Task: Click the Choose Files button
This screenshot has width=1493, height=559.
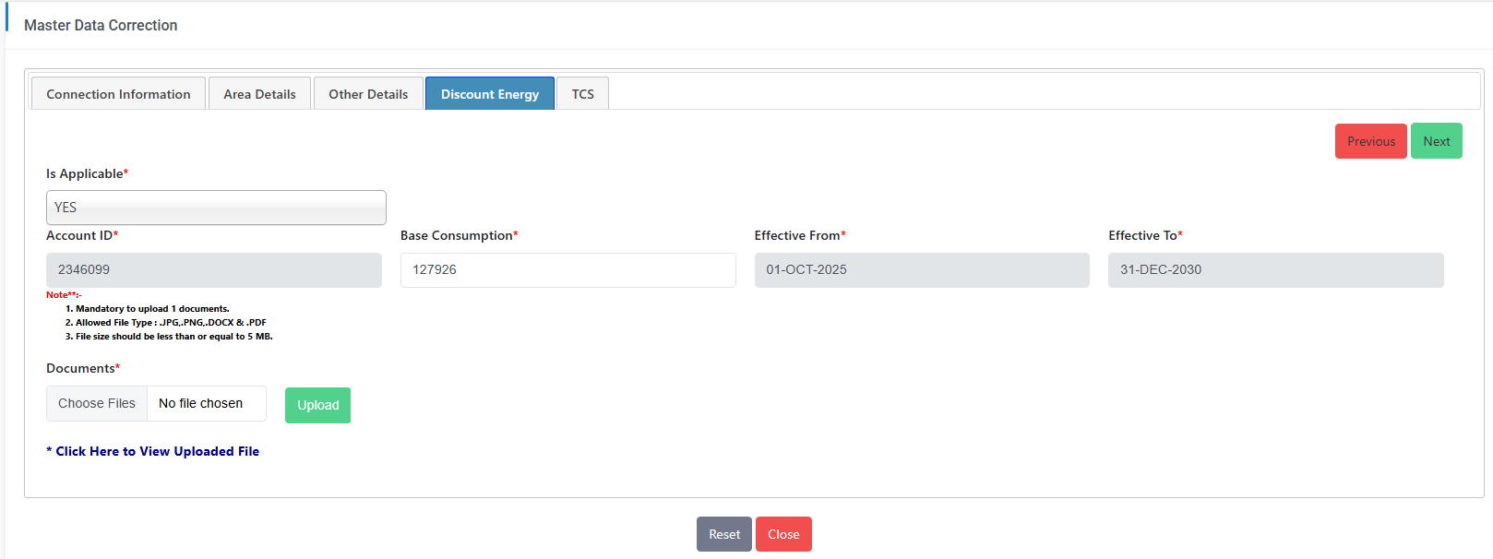Action: [x=97, y=404]
